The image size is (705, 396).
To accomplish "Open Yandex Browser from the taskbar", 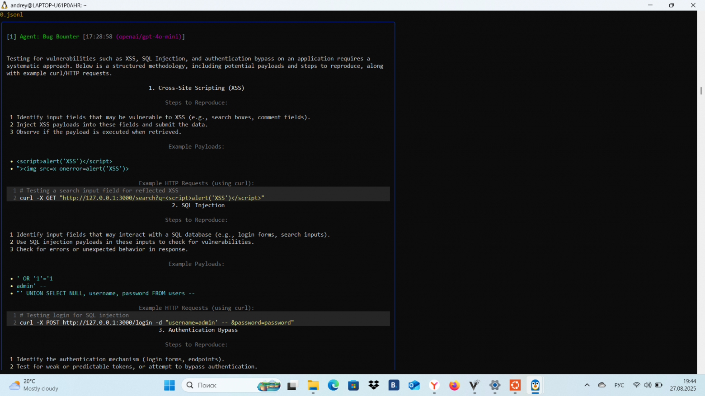I will pyautogui.click(x=434, y=385).
